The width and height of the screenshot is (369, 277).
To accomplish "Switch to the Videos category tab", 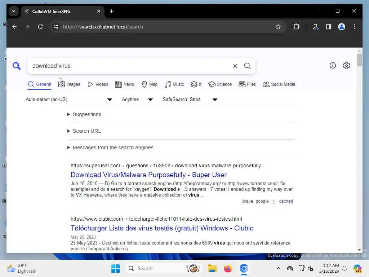I will click(98, 84).
